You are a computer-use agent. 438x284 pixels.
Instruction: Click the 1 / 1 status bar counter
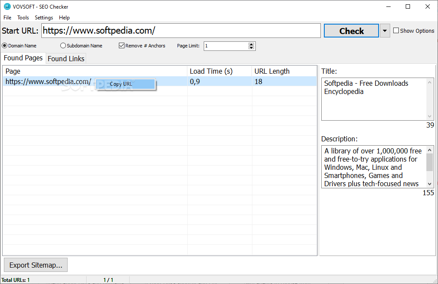point(109,280)
